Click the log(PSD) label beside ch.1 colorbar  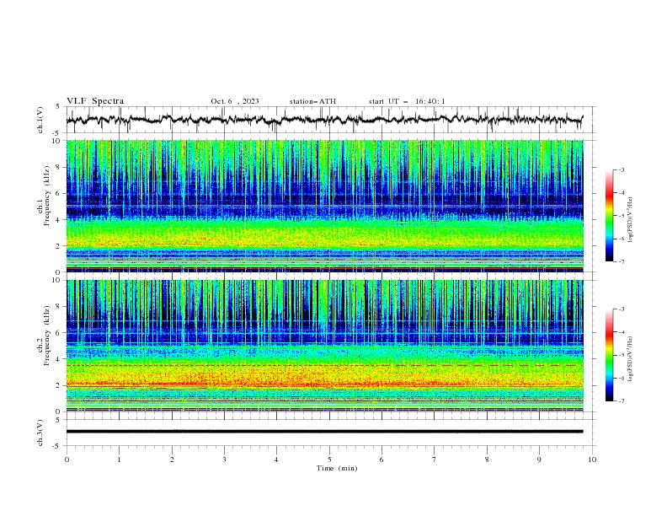(630, 220)
